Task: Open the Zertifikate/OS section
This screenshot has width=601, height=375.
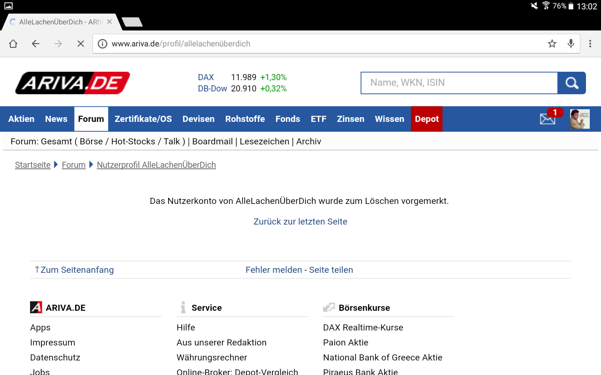Action: pyautogui.click(x=143, y=119)
